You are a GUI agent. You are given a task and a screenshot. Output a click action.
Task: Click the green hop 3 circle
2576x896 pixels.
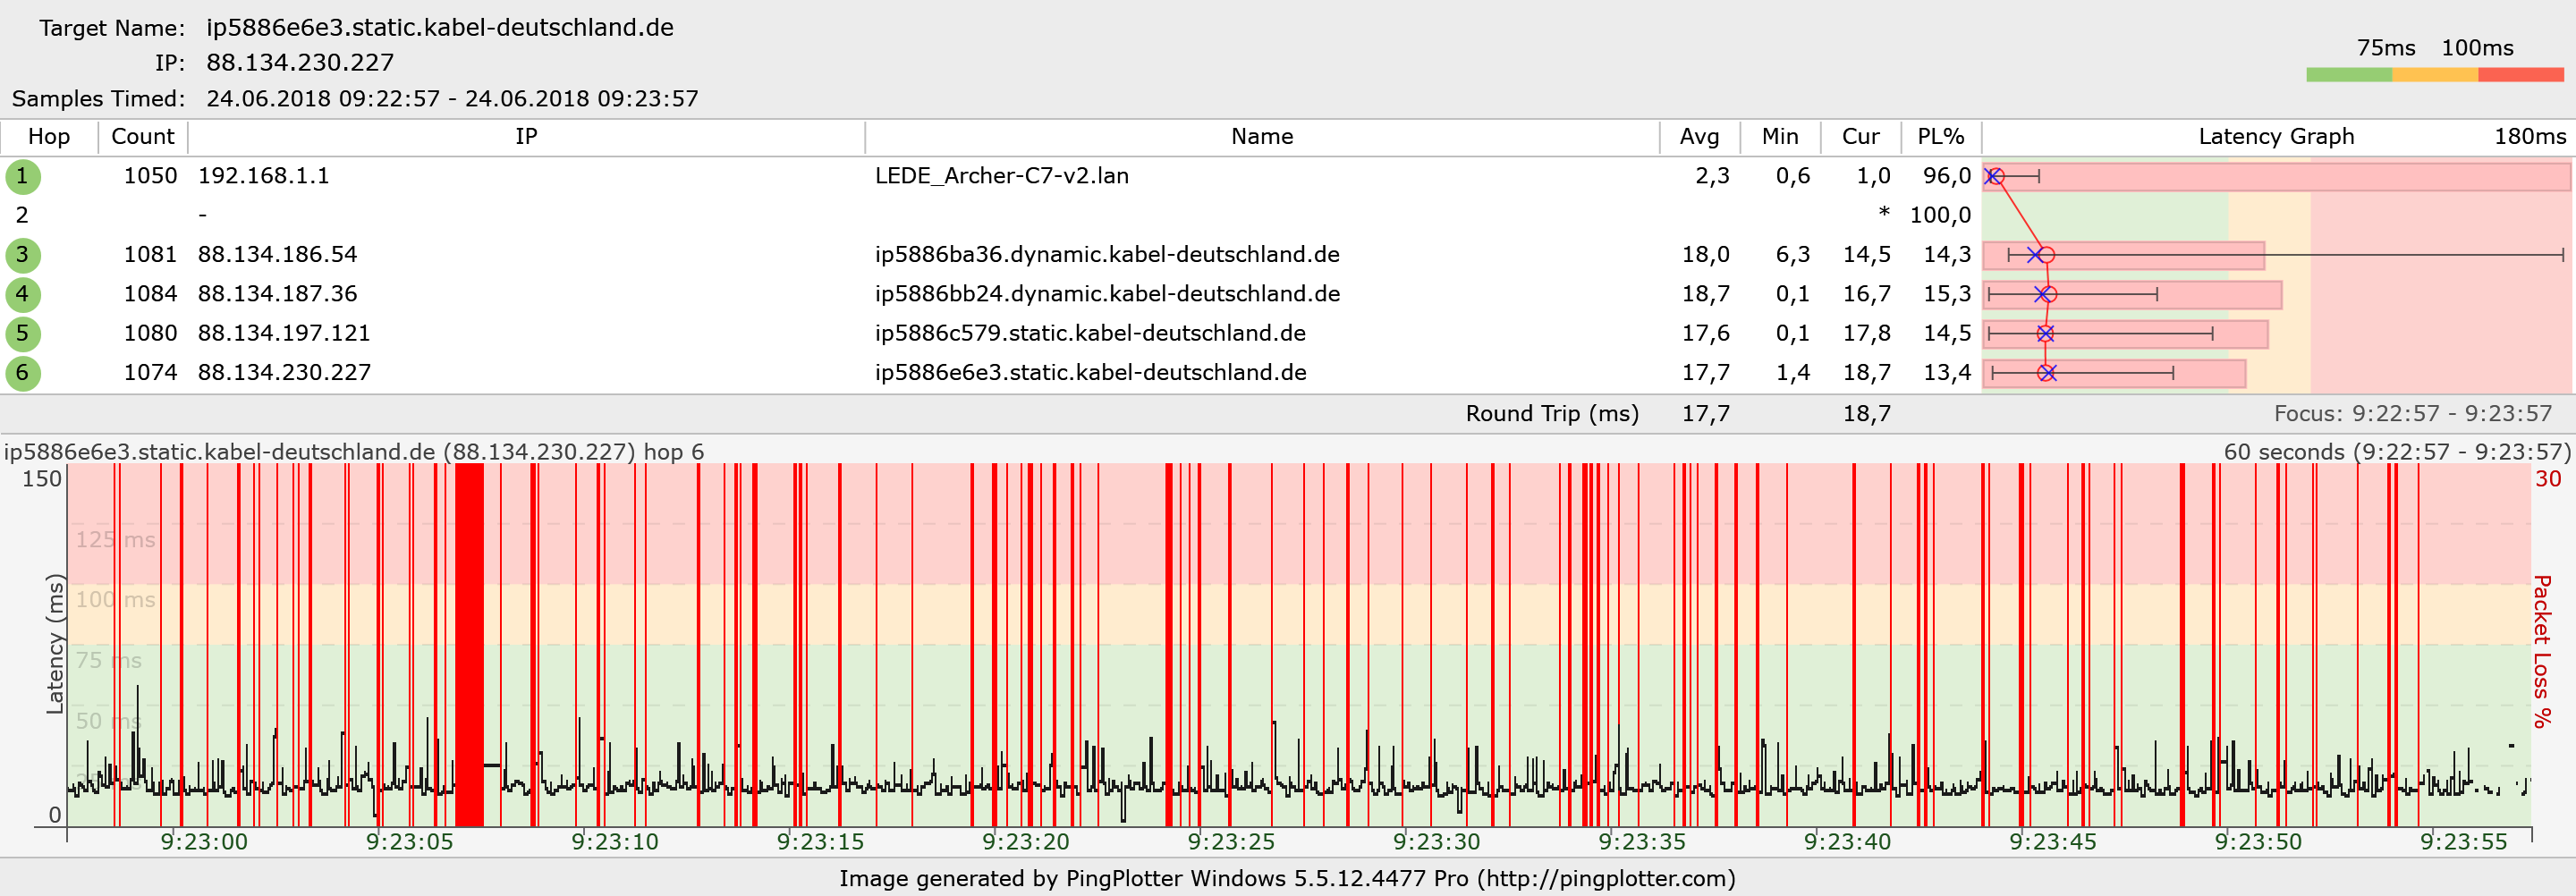22,255
